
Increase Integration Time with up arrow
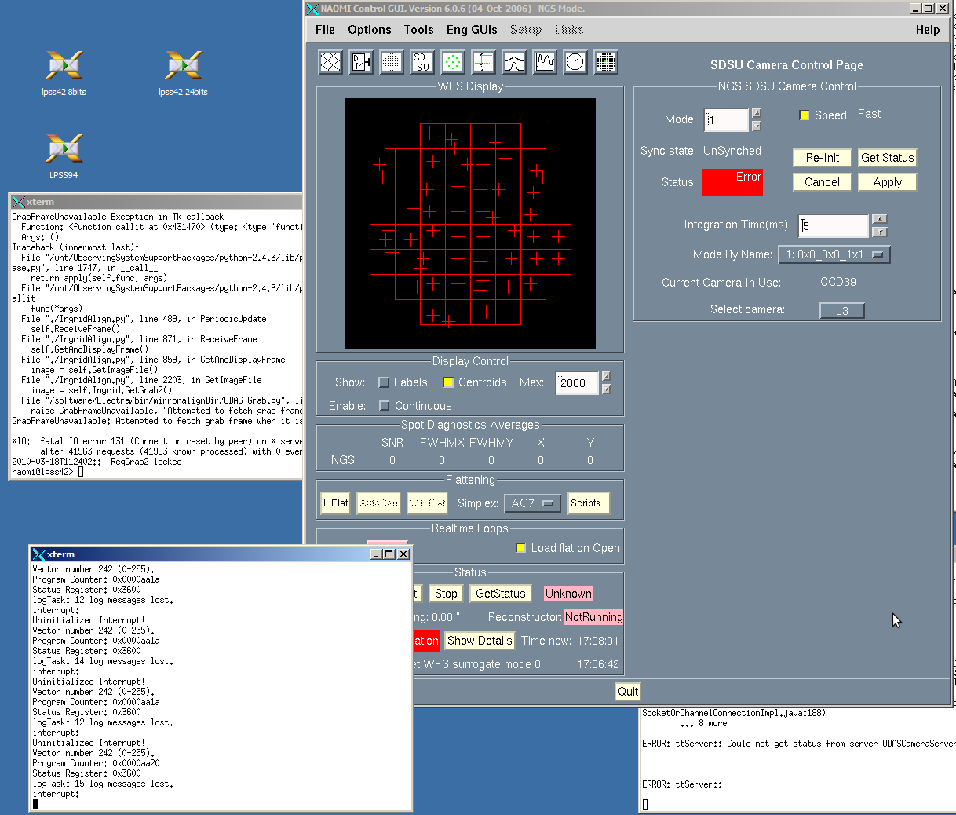click(x=880, y=219)
